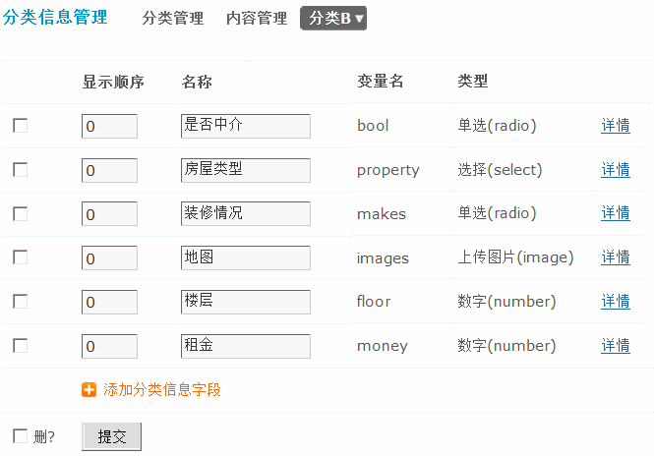
Task: Open 详情 for the images field
Action: point(616,257)
